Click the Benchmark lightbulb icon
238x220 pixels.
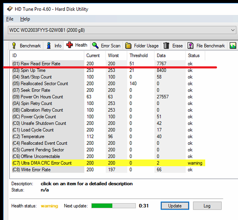(14, 45)
